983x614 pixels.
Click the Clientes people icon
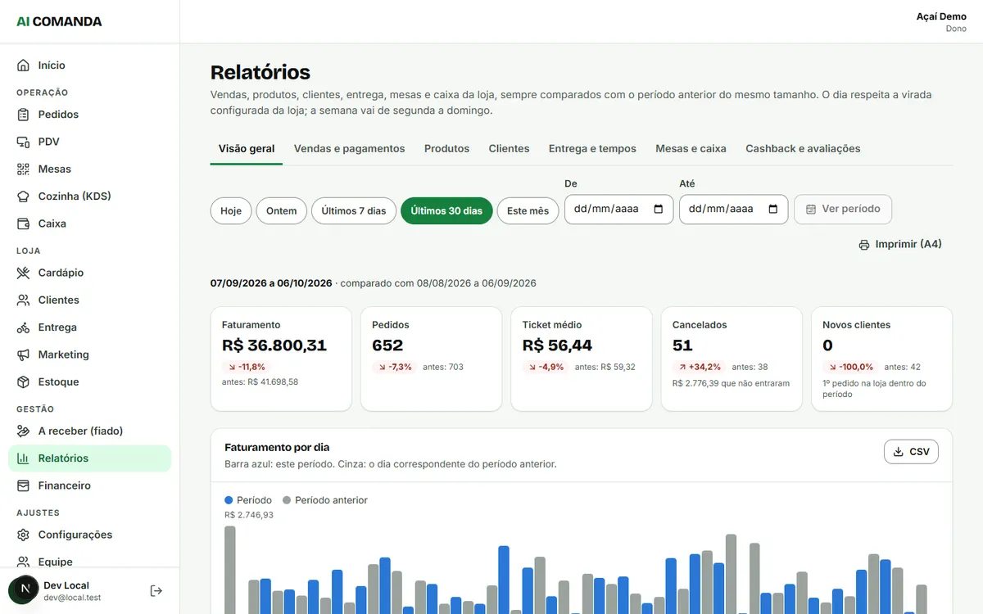click(x=23, y=300)
